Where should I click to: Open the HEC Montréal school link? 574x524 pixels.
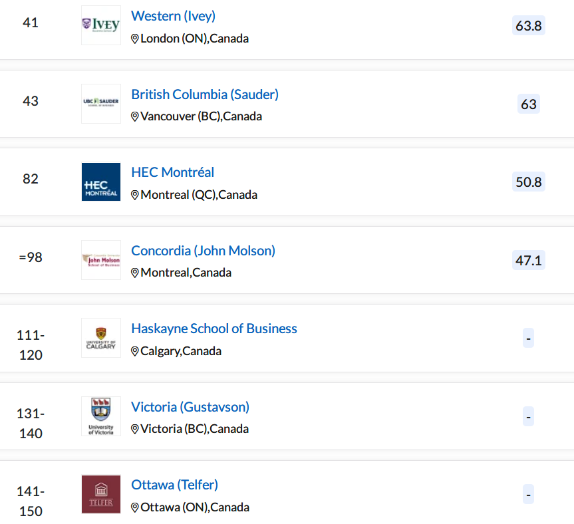(173, 172)
